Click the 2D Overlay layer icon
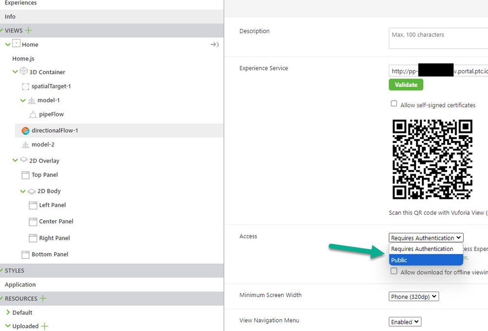 click(x=23, y=160)
